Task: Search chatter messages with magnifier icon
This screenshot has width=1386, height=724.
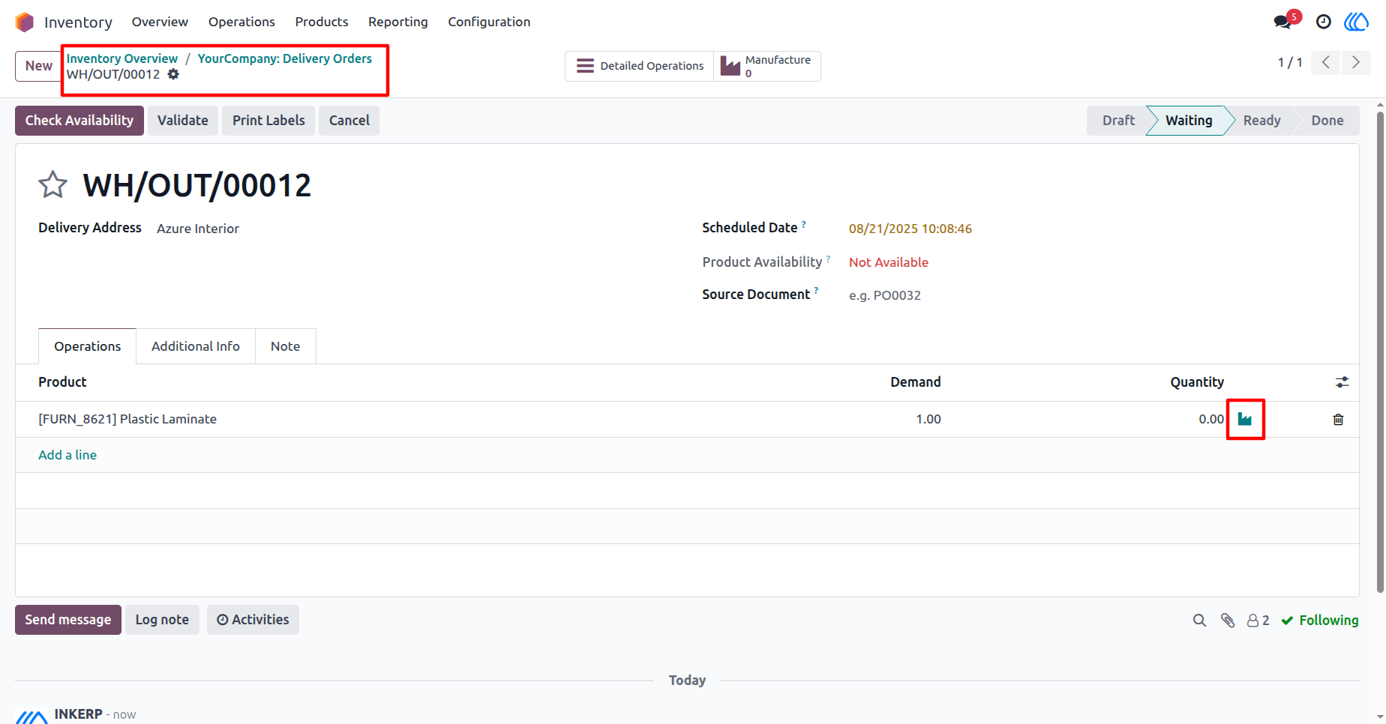Action: coord(1199,621)
